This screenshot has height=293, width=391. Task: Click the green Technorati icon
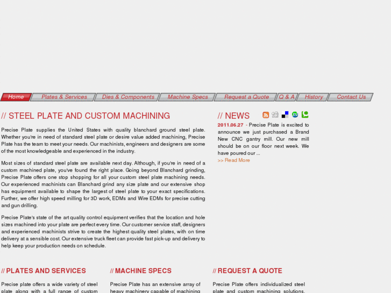coord(305,115)
